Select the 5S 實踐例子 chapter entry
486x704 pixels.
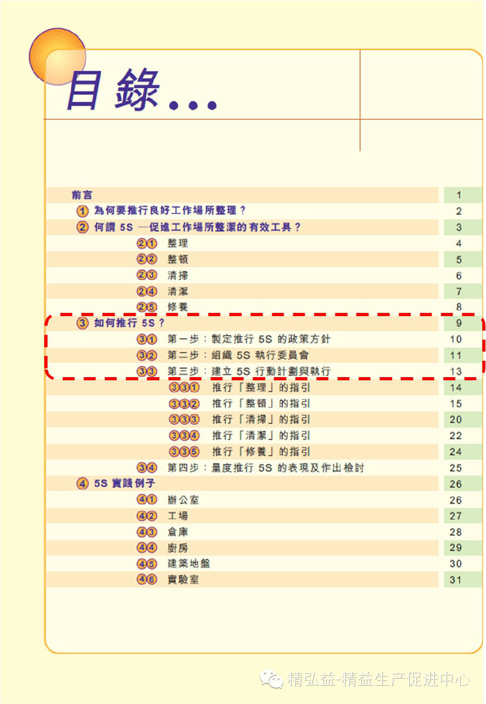(x=124, y=483)
